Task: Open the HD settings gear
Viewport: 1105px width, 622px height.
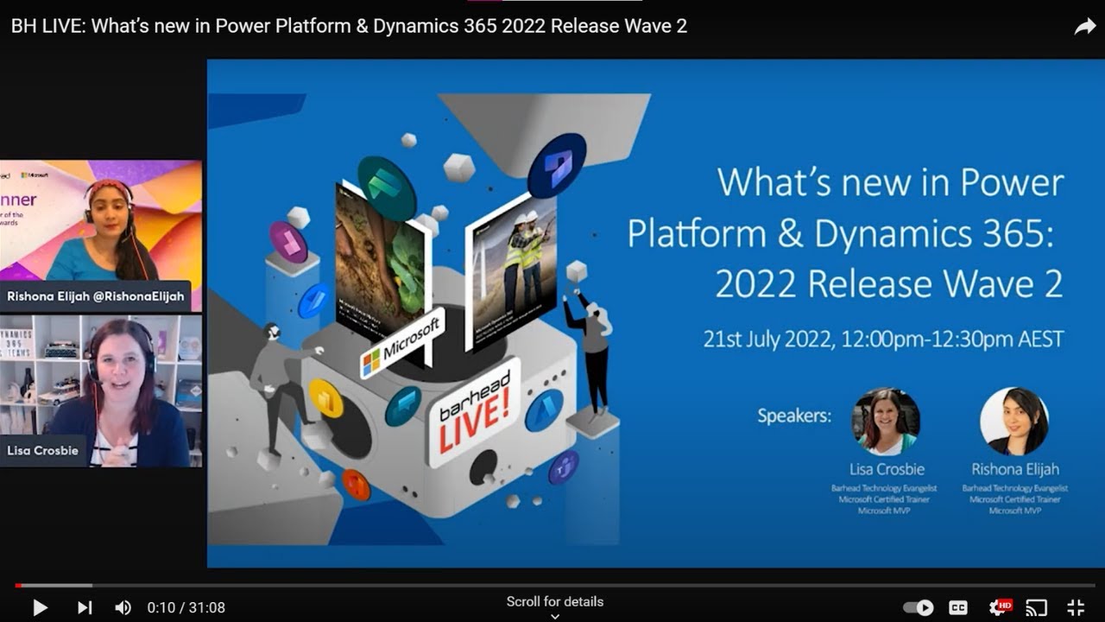Action: point(1000,607)
